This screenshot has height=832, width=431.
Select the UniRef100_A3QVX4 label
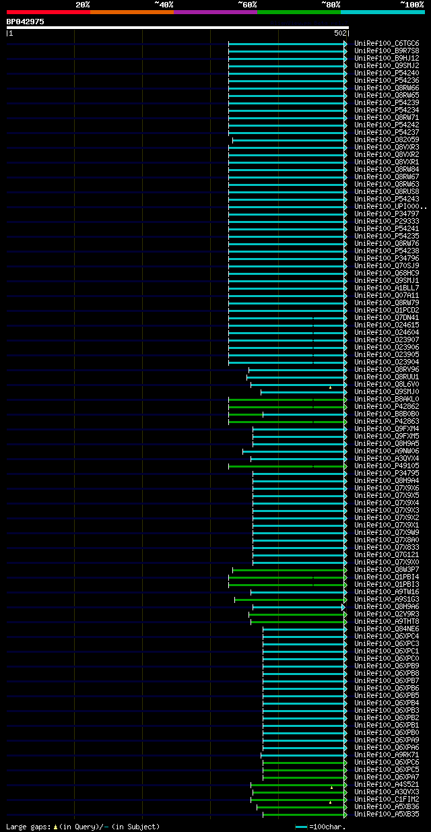[x=387, y=458]
